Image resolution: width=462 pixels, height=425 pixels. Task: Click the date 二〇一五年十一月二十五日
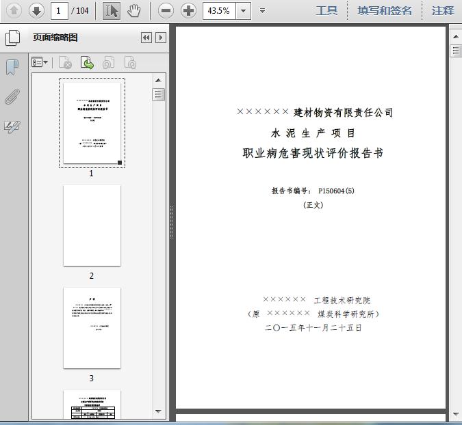click(313, 328)
